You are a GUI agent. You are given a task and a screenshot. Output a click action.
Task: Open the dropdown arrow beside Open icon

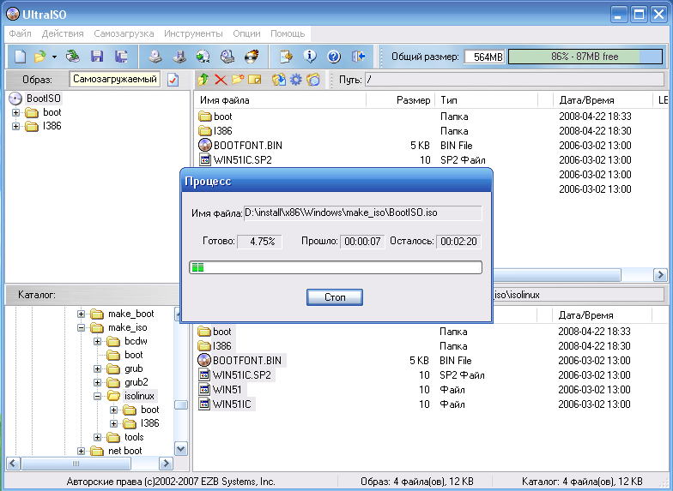pyautogui.click(x=54, y=57)
